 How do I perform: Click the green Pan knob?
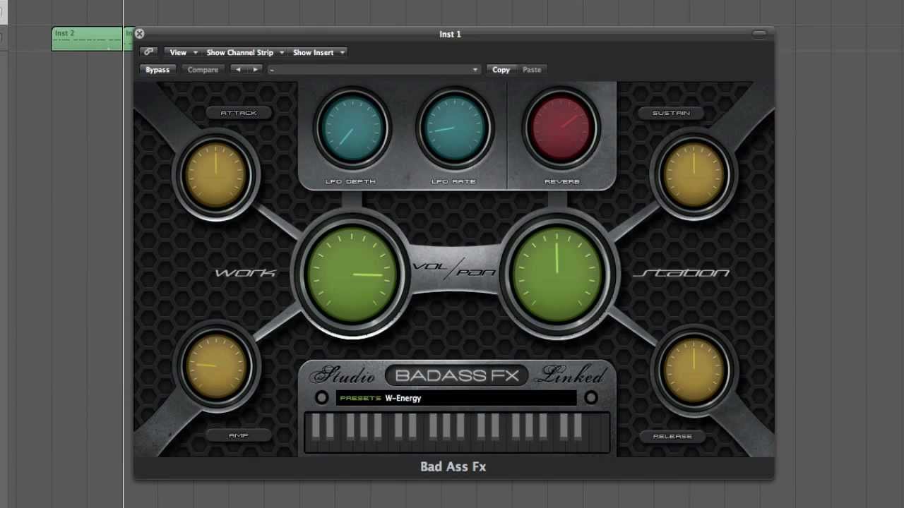557,274
